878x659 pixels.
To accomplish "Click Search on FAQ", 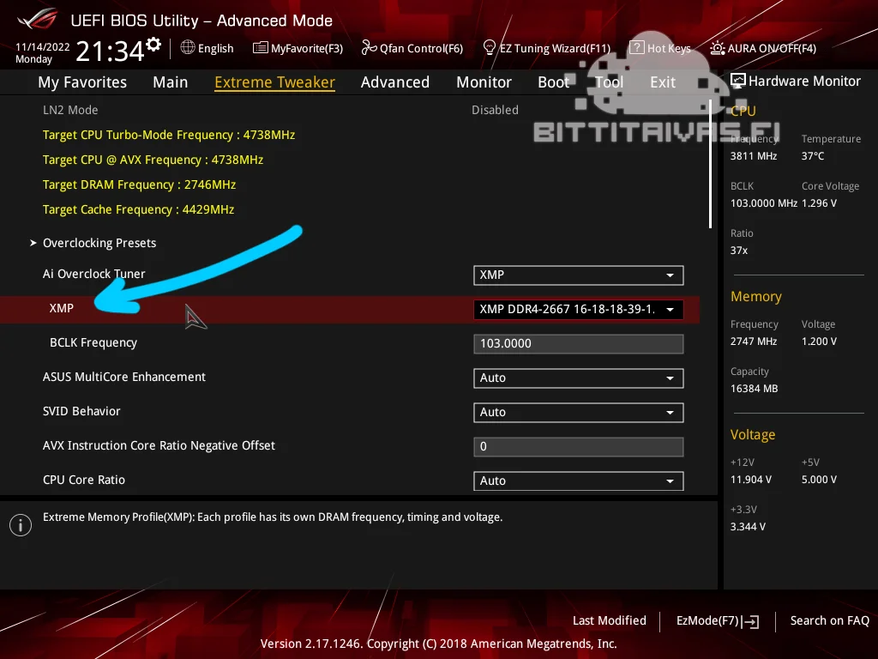I will pyautogui.click(x=829, y=620).
